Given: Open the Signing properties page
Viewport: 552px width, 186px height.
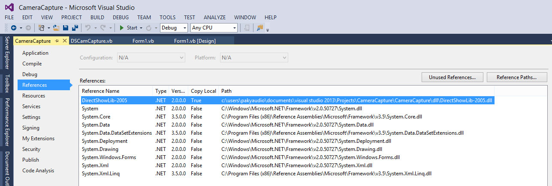Looking at the screenshot, I should point(31,128).
